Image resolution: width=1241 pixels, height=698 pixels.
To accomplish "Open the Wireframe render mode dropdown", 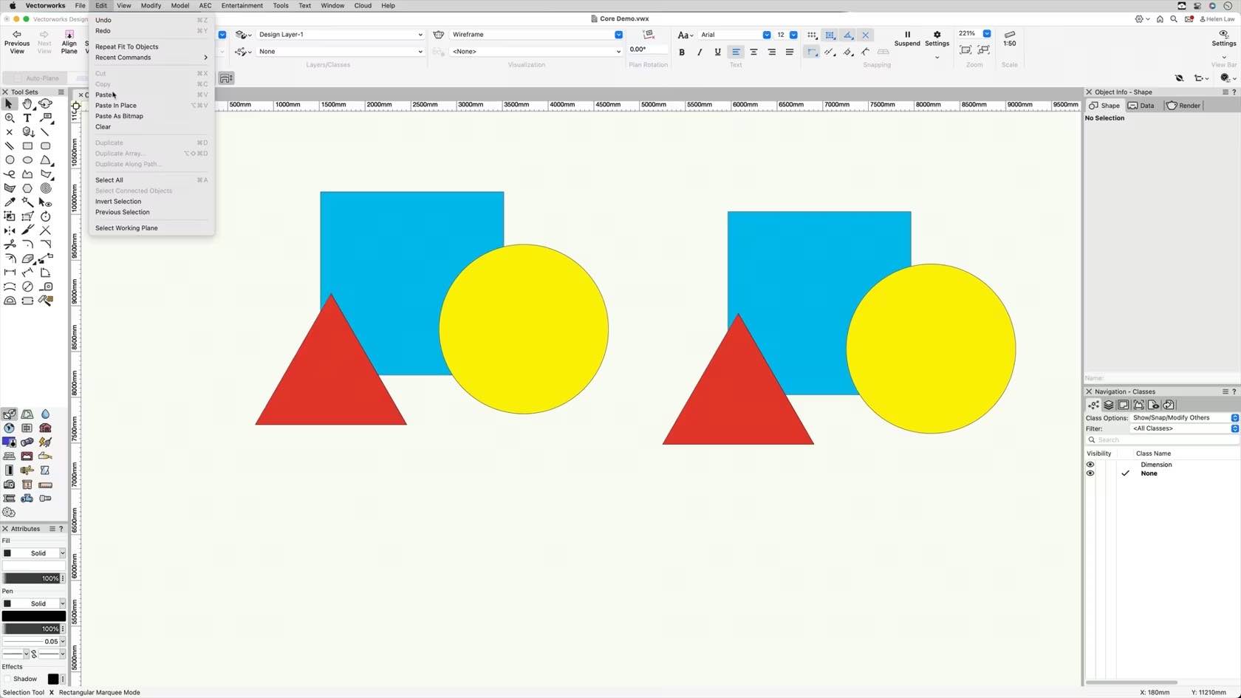I will [x=536, y=35].
